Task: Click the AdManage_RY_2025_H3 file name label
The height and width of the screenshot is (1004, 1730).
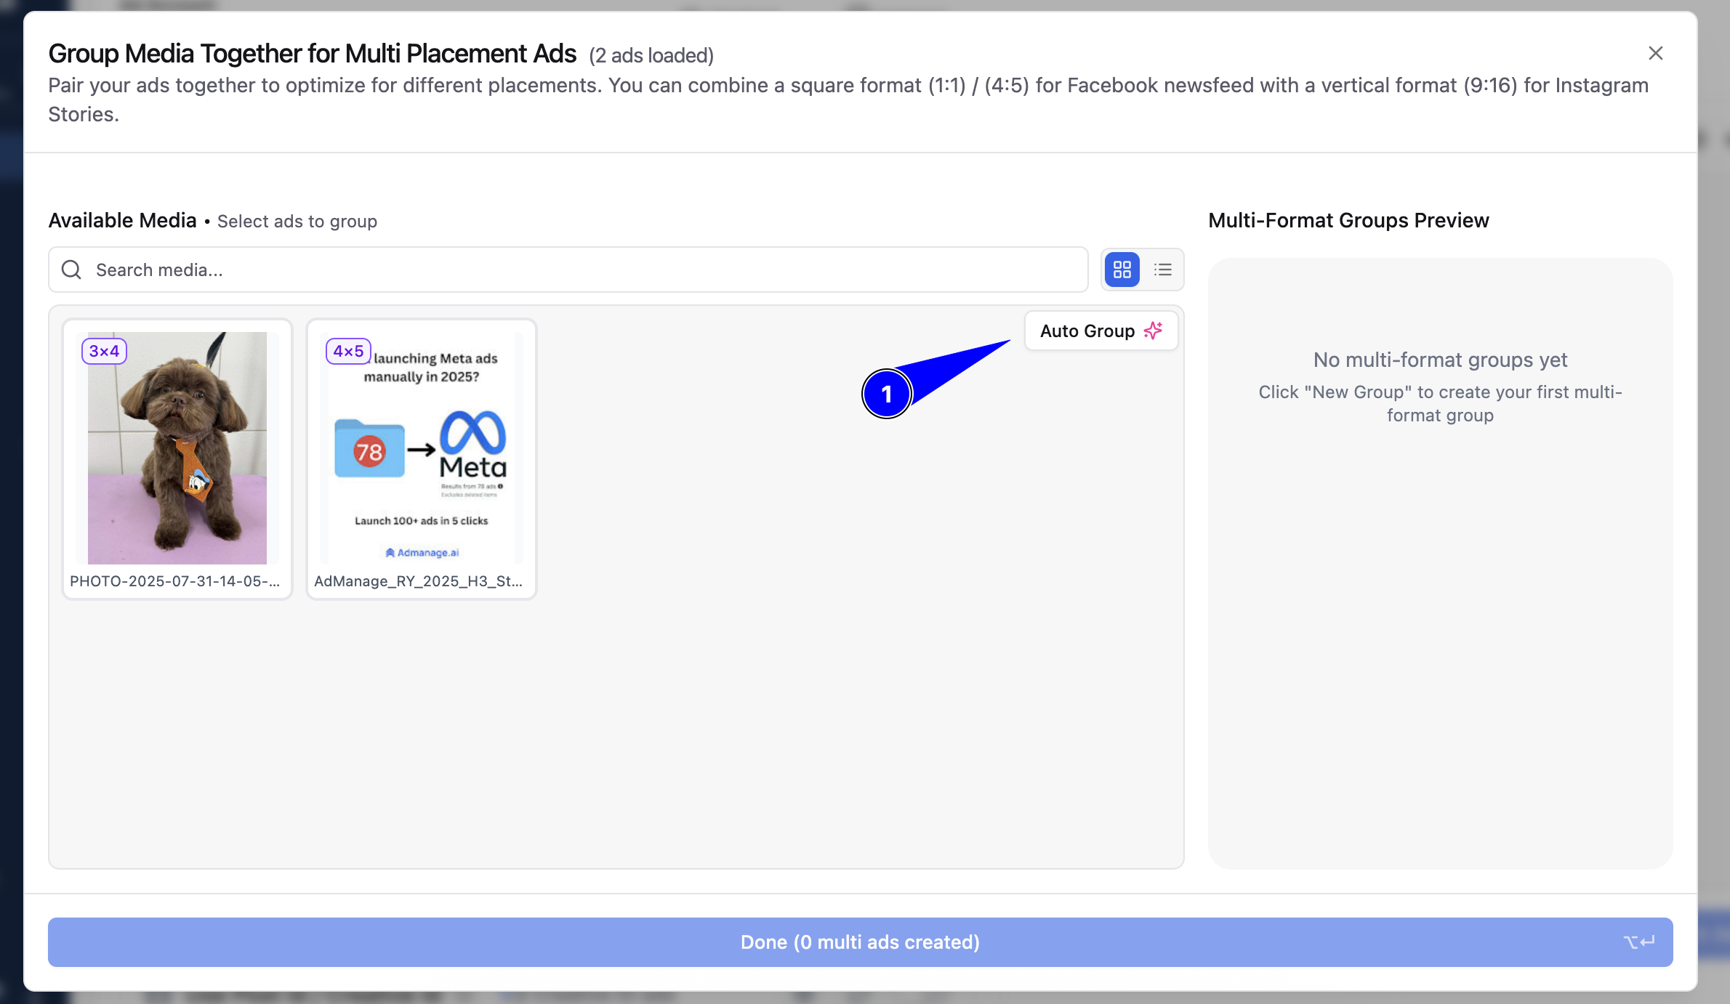Action: pyautogui.click(x=418, y=581)
